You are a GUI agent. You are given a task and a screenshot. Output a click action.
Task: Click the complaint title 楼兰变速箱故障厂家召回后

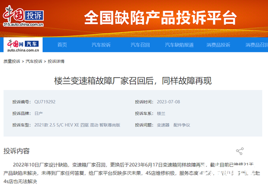click(133, 81)
